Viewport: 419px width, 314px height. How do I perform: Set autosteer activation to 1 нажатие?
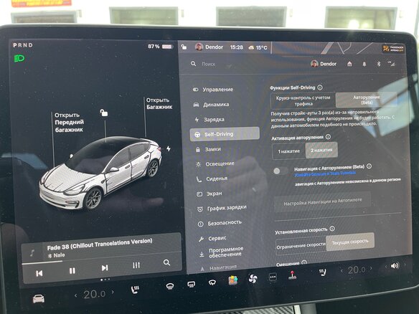[289, 151]
